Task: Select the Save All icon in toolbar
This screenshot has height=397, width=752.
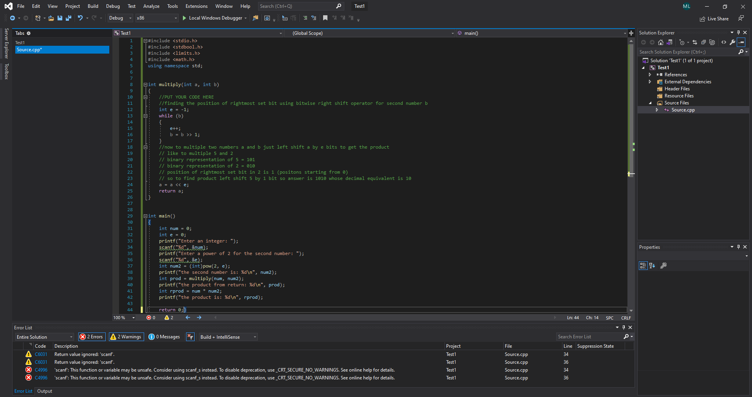Action: [69, 18]
